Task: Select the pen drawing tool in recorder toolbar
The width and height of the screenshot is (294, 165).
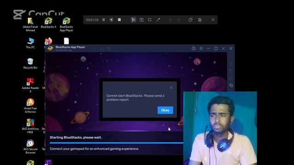Action: tap(158, 20)
